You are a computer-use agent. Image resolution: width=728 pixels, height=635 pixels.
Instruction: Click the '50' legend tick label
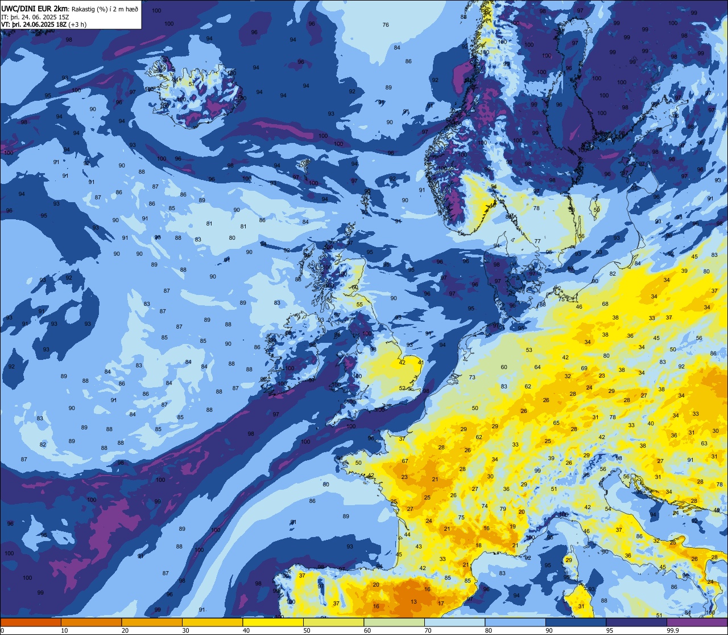click(307, 630)
